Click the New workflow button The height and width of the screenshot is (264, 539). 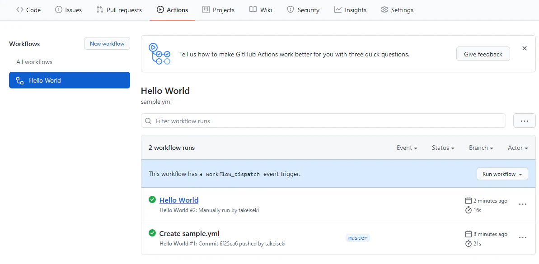point(107,44)
